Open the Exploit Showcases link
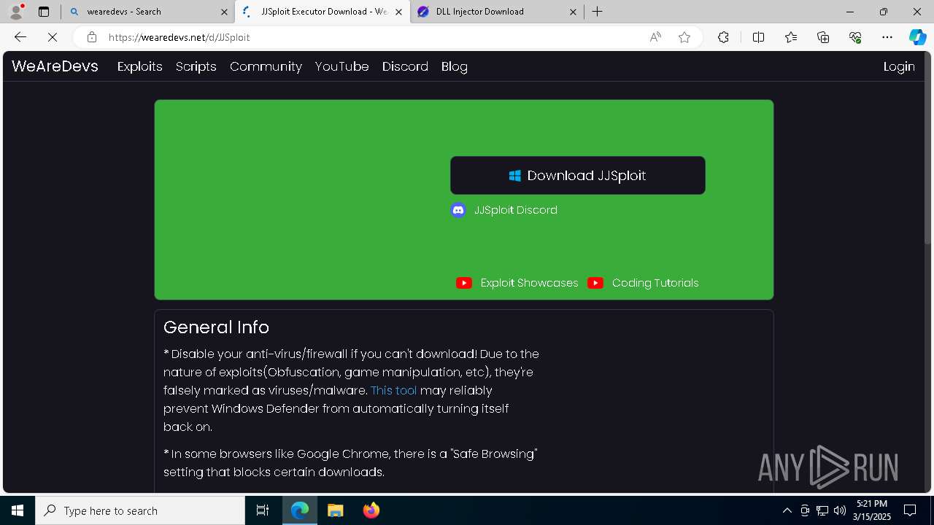 (529, 283)
